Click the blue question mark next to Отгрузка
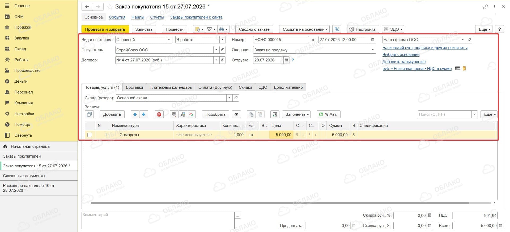 [x=293, y=60]
